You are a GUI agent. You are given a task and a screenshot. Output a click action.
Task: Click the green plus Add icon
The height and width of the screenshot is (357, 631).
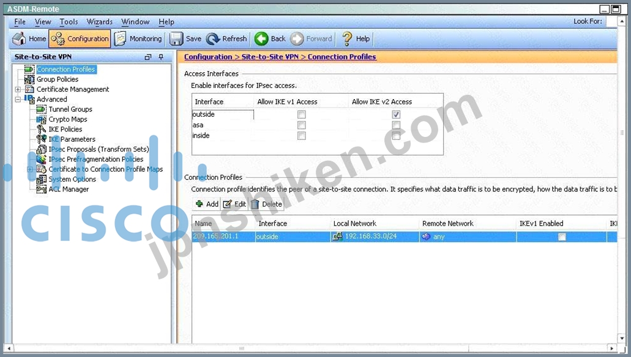click(199, 204)
